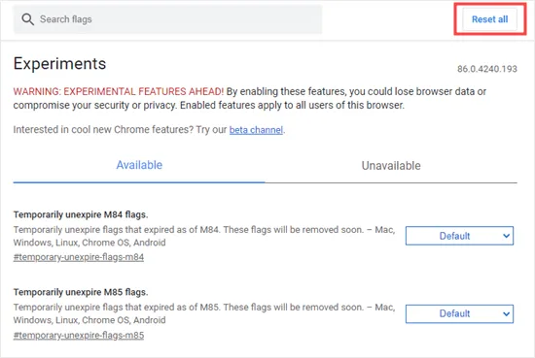
Task: Open the #temporary-unexpire-flags-m85 anchor link
Action: click(79, 336)
